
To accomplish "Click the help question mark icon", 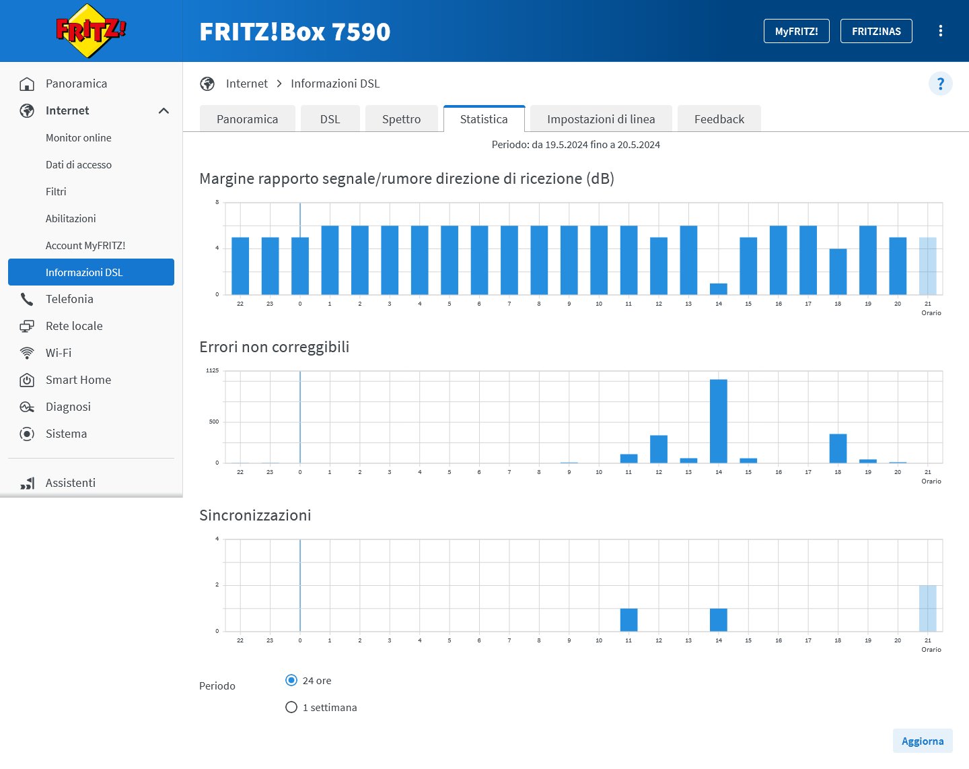I will [940, 83].
